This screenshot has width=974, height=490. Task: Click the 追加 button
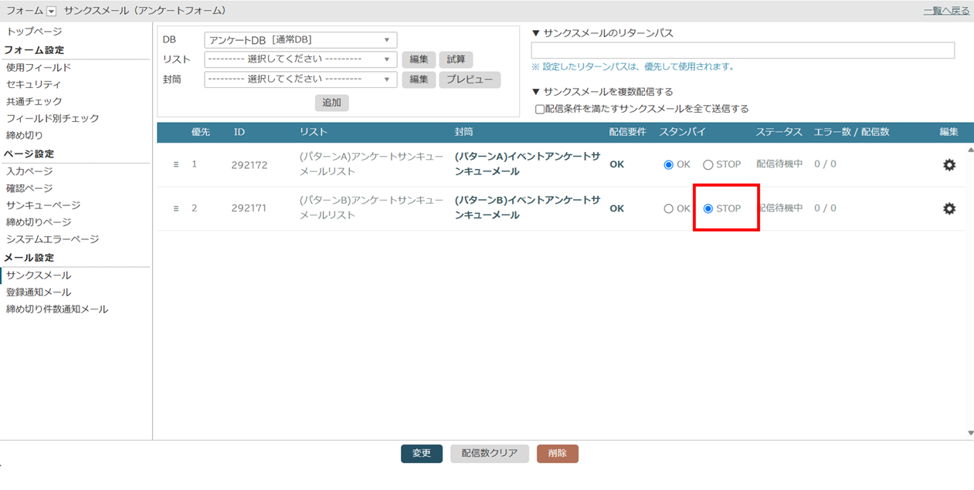[332, 103]
